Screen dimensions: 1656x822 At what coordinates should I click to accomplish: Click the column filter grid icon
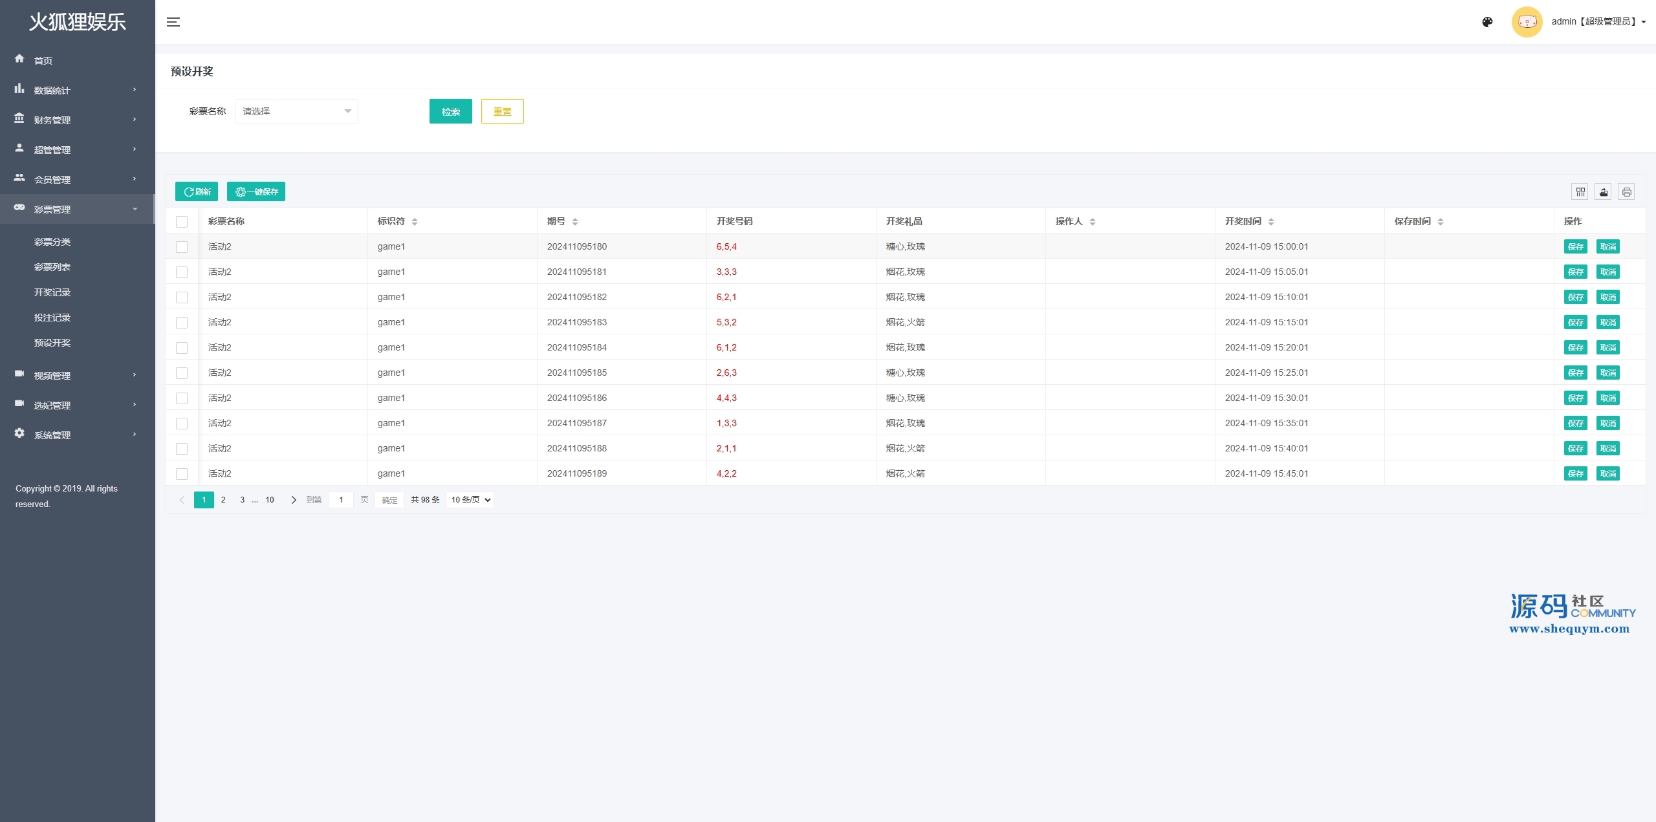tap(1580, 192)
